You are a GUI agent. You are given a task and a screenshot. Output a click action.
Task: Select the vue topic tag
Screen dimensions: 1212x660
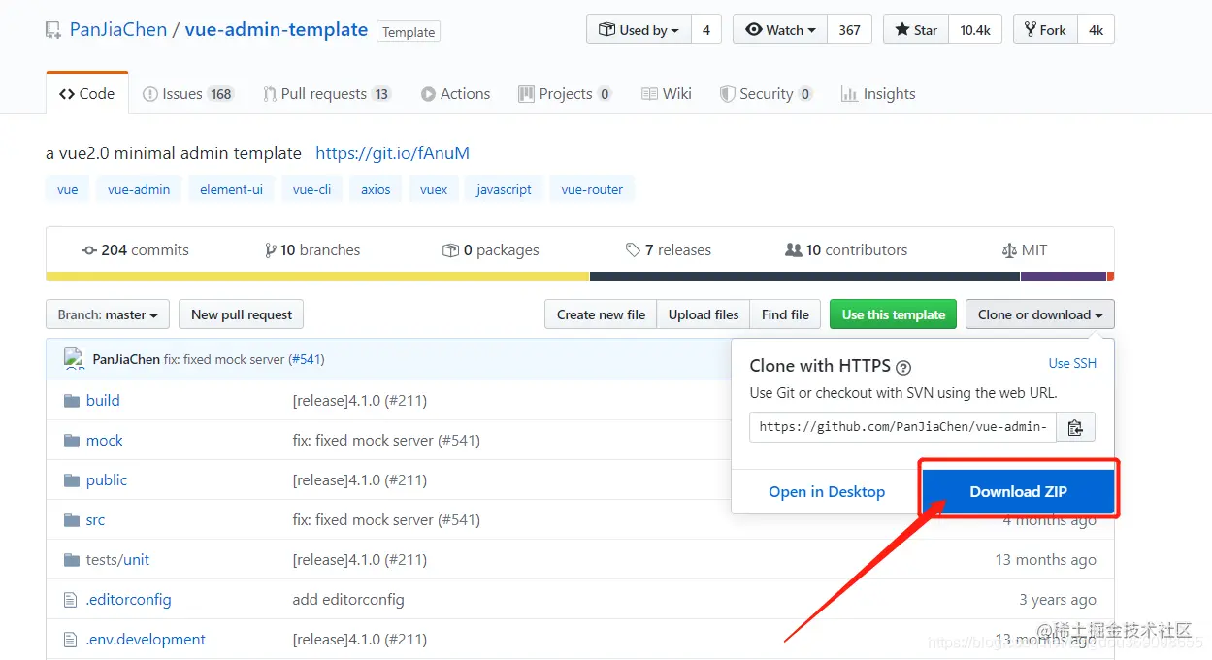pyautogui.click(x=68, y=189)
